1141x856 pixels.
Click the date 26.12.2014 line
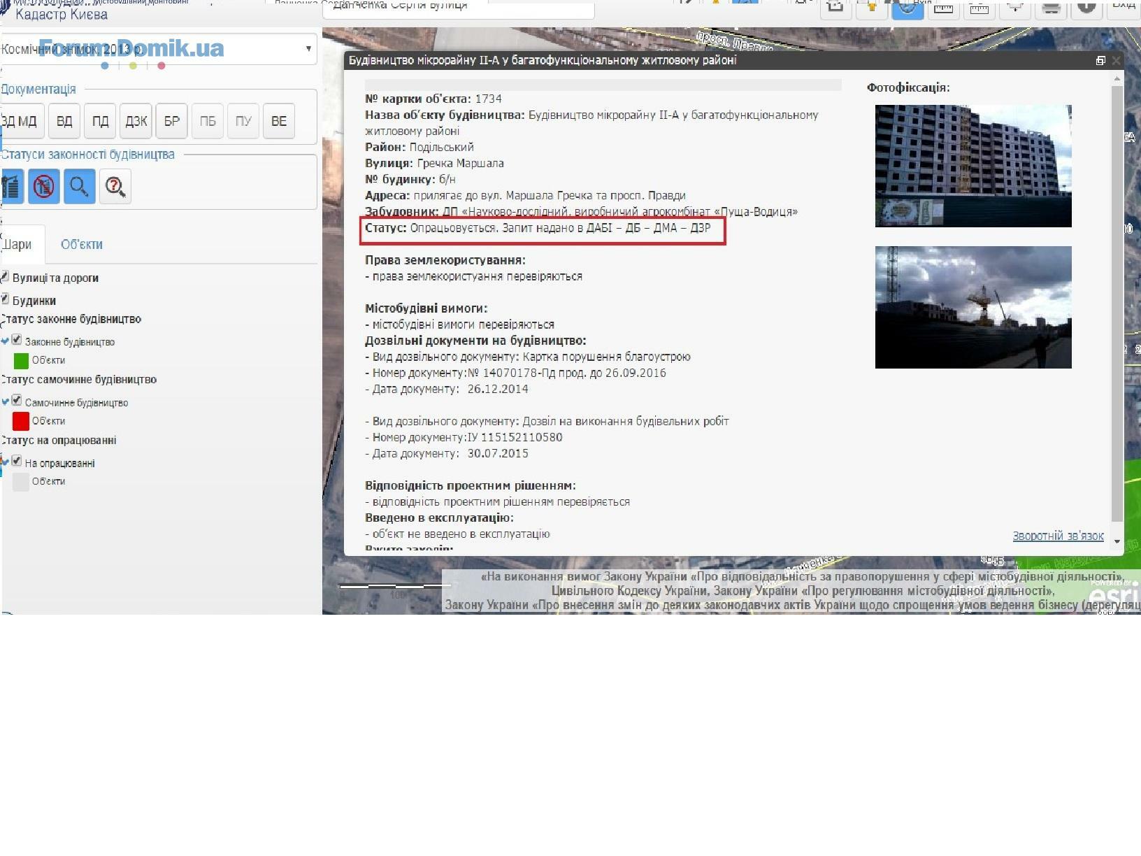click(x=447, y=389)
